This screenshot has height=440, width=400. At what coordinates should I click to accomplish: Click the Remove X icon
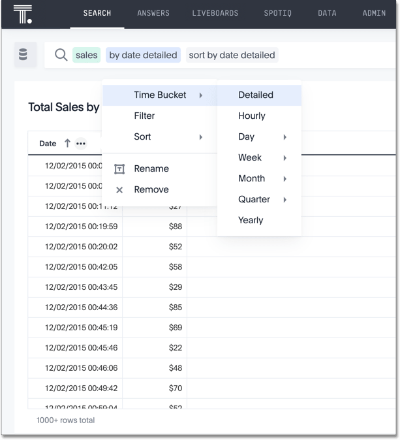[119, 190]
